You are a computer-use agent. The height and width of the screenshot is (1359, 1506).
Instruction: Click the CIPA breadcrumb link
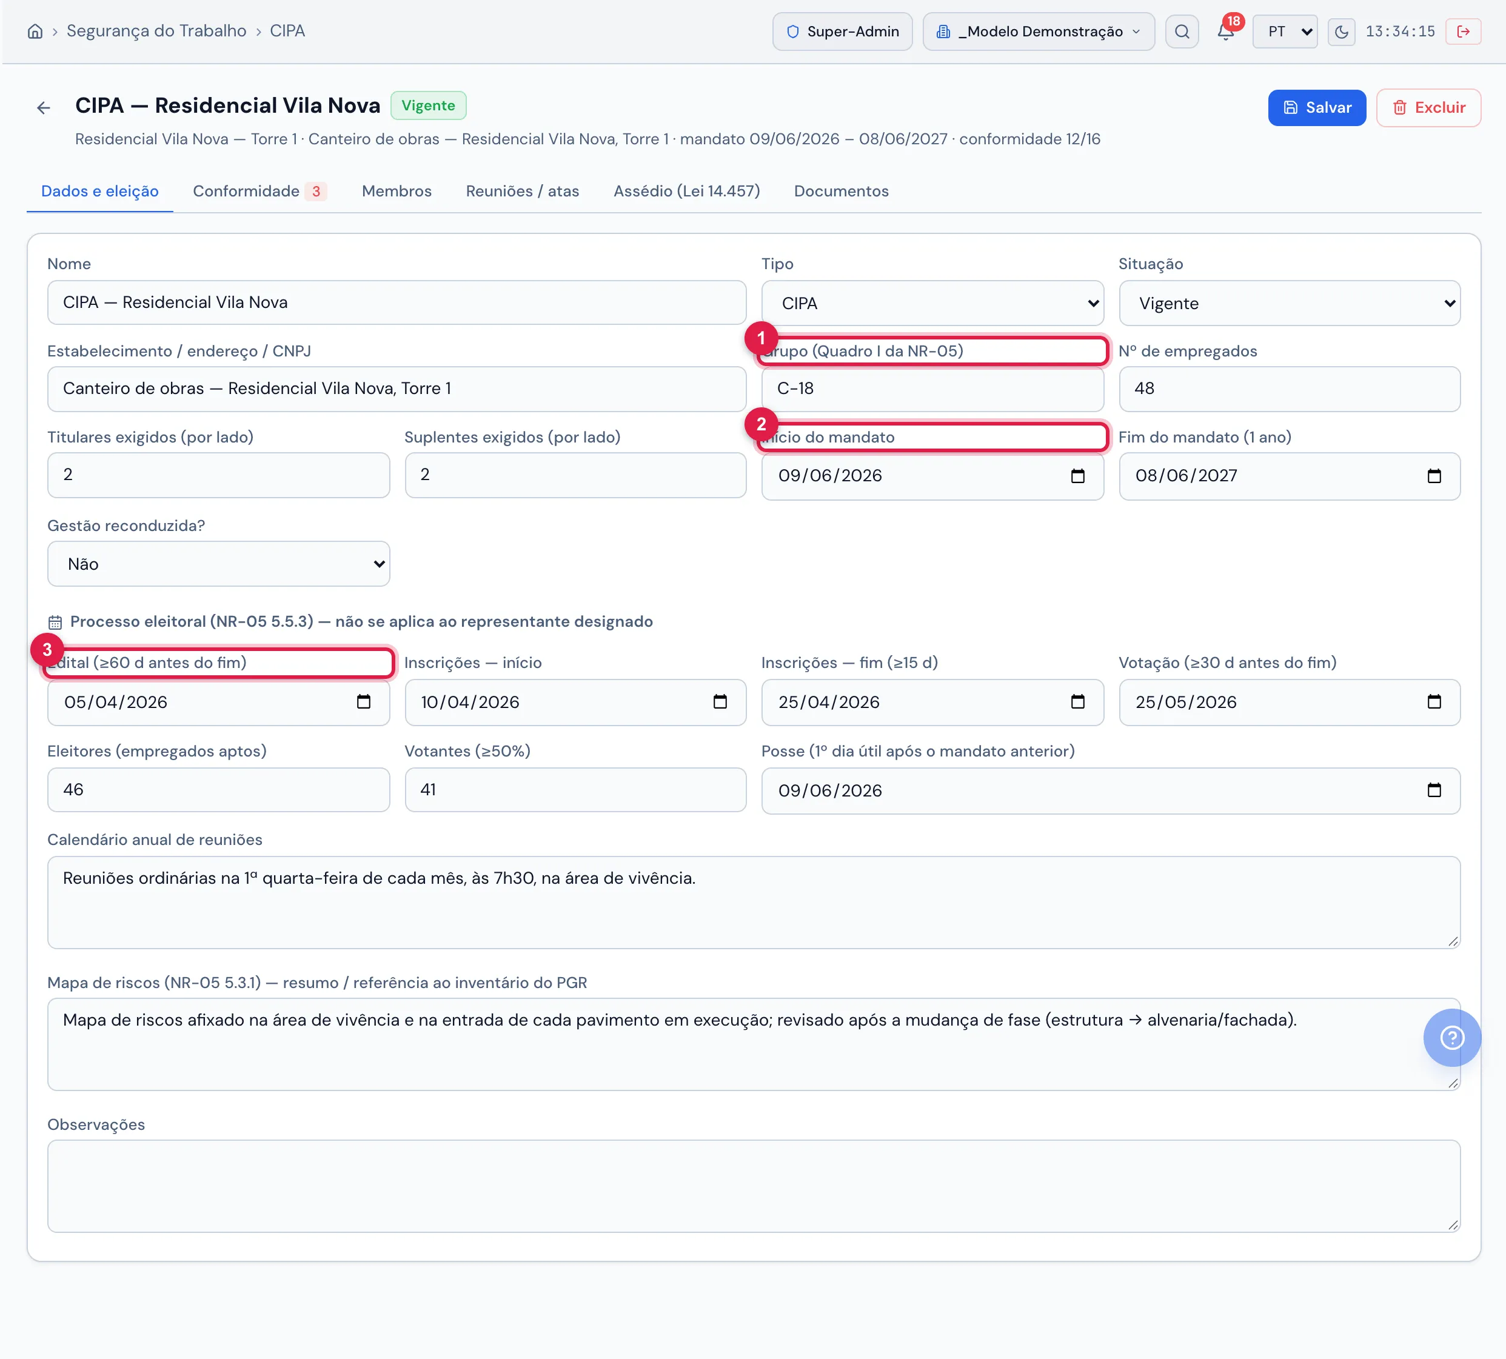pyautogui.click(x=287, y=31)
